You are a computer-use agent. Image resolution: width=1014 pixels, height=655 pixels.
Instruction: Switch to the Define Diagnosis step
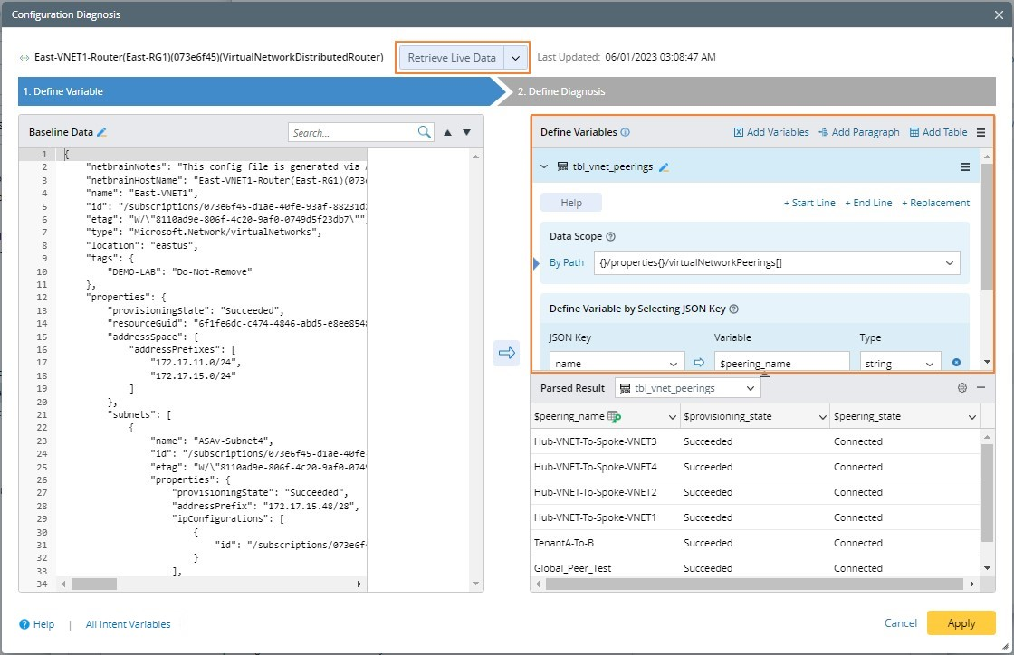pos(561,91)
